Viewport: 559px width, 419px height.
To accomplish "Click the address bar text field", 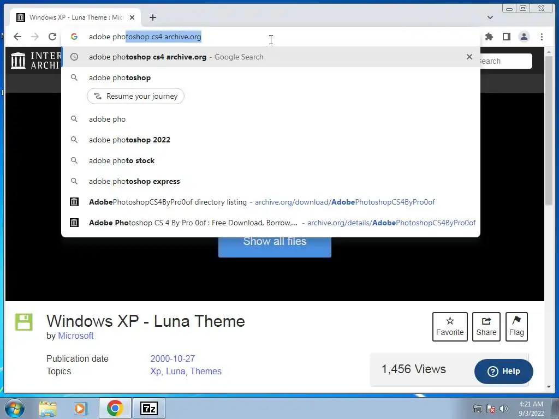I will click(x=271, y=37).
